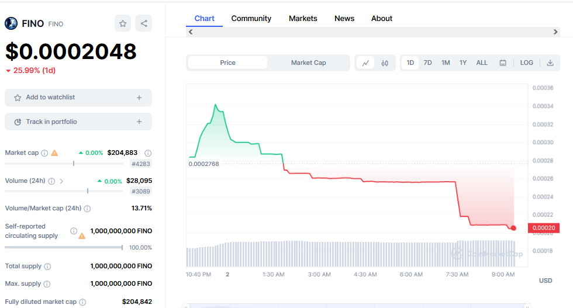Expand the Volume (24h) chevron arrow
This screenshot has height=308, width=573.
pos(61,181)
